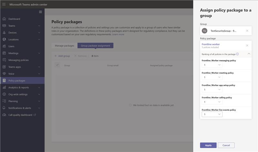
Task: Open the meeting policy rank dropdown
Action: click(212, 77)
